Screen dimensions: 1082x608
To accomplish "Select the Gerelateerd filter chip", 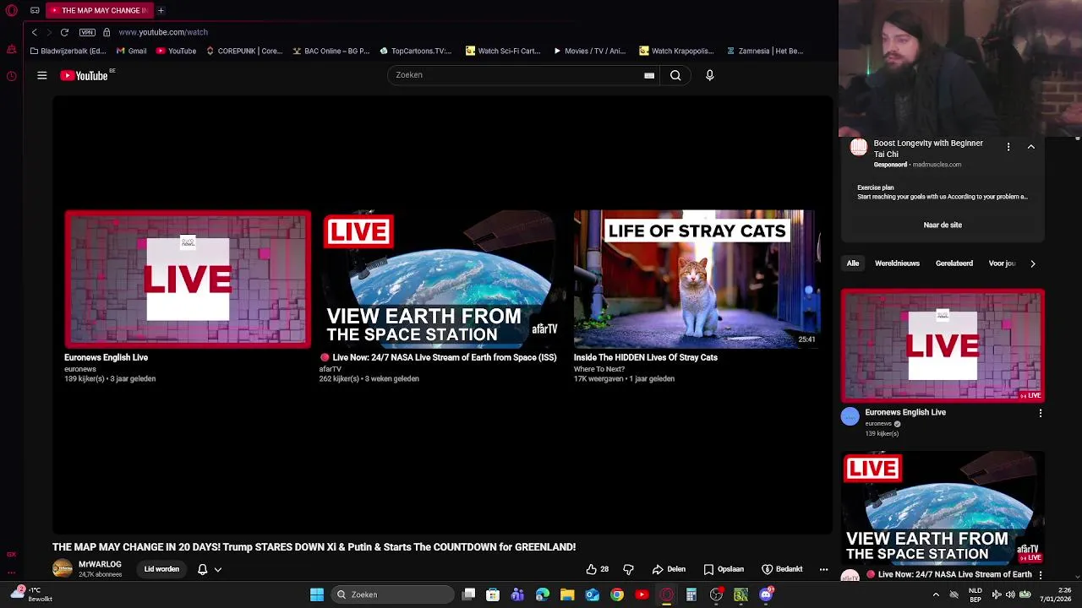I will click(x=954, y=263).
